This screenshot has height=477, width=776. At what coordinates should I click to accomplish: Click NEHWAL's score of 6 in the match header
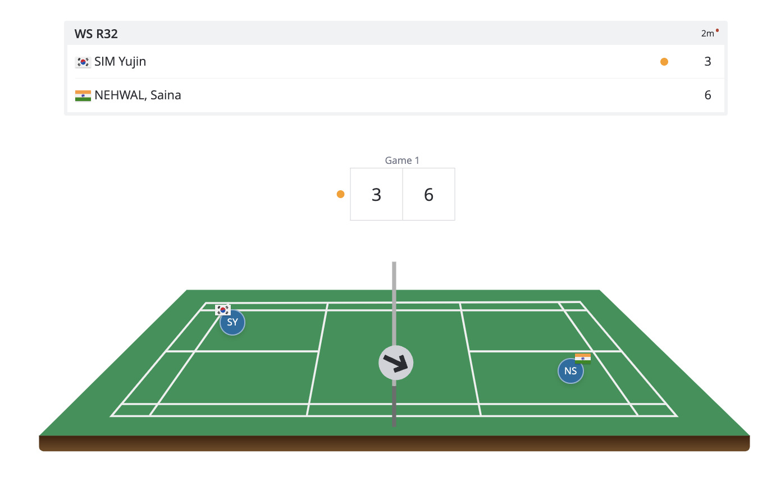(707, 95)
